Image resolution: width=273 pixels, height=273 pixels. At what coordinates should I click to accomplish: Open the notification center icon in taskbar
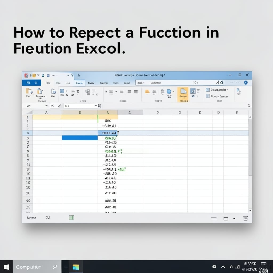pyautogui.click(x=263, y=264)
